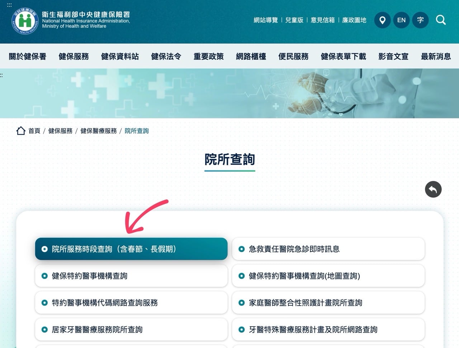This screenshot has width=459, height=348.
Task: Open the location pin icon
Action: tap(382, 20)
